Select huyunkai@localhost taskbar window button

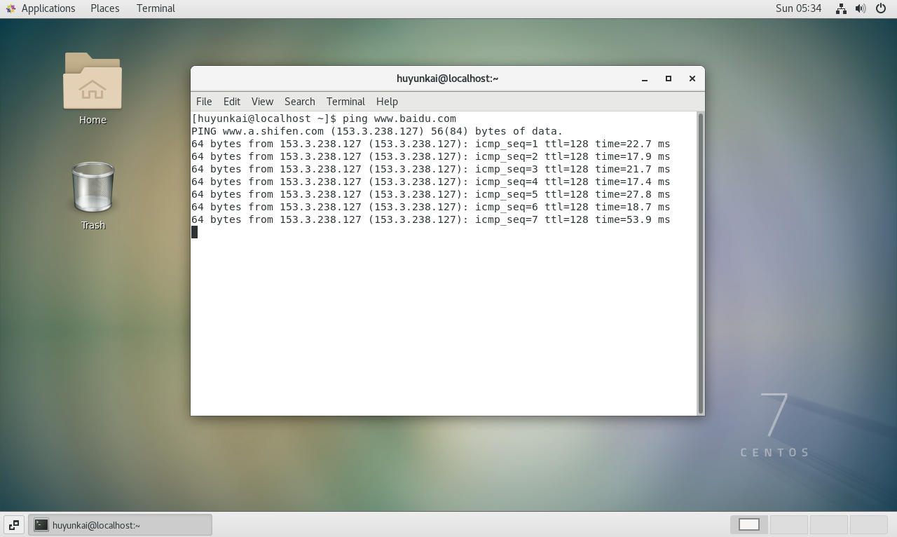tap(120, 524)
